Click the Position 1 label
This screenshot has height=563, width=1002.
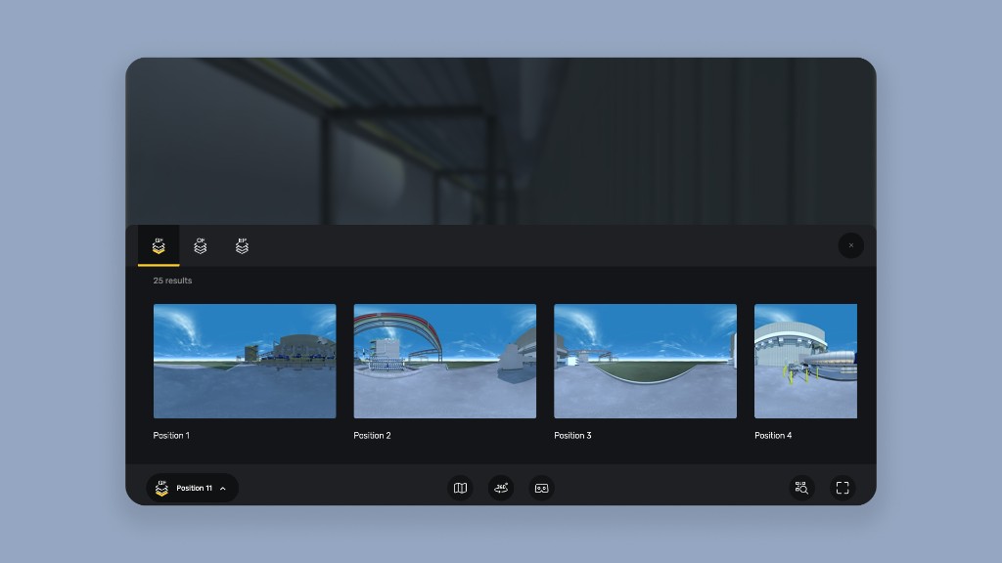(171, 435)
